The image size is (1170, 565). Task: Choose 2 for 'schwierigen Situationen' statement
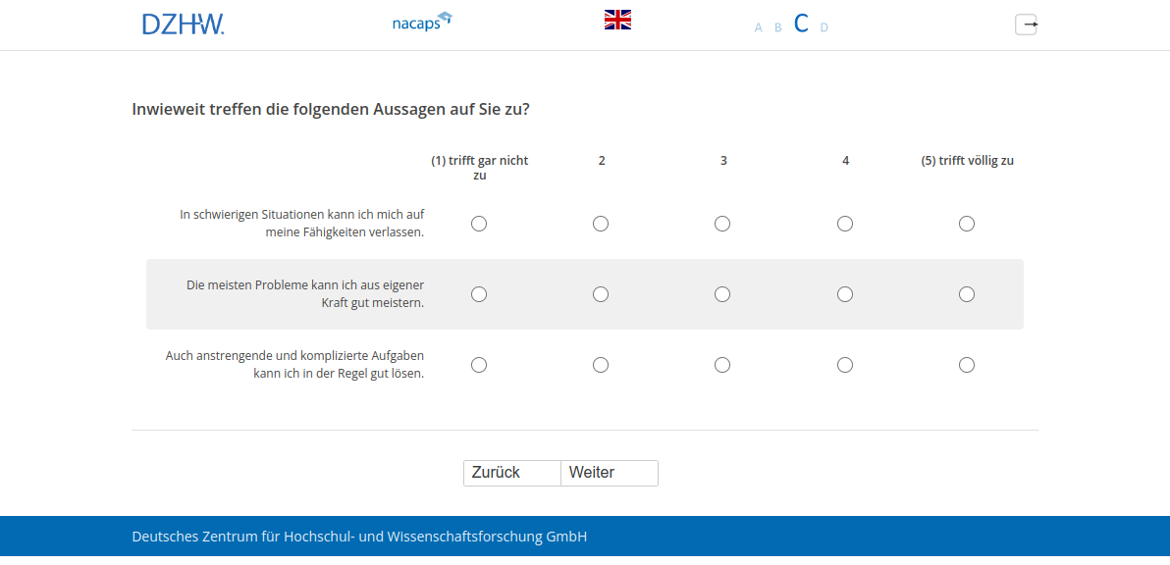point(601,224)
